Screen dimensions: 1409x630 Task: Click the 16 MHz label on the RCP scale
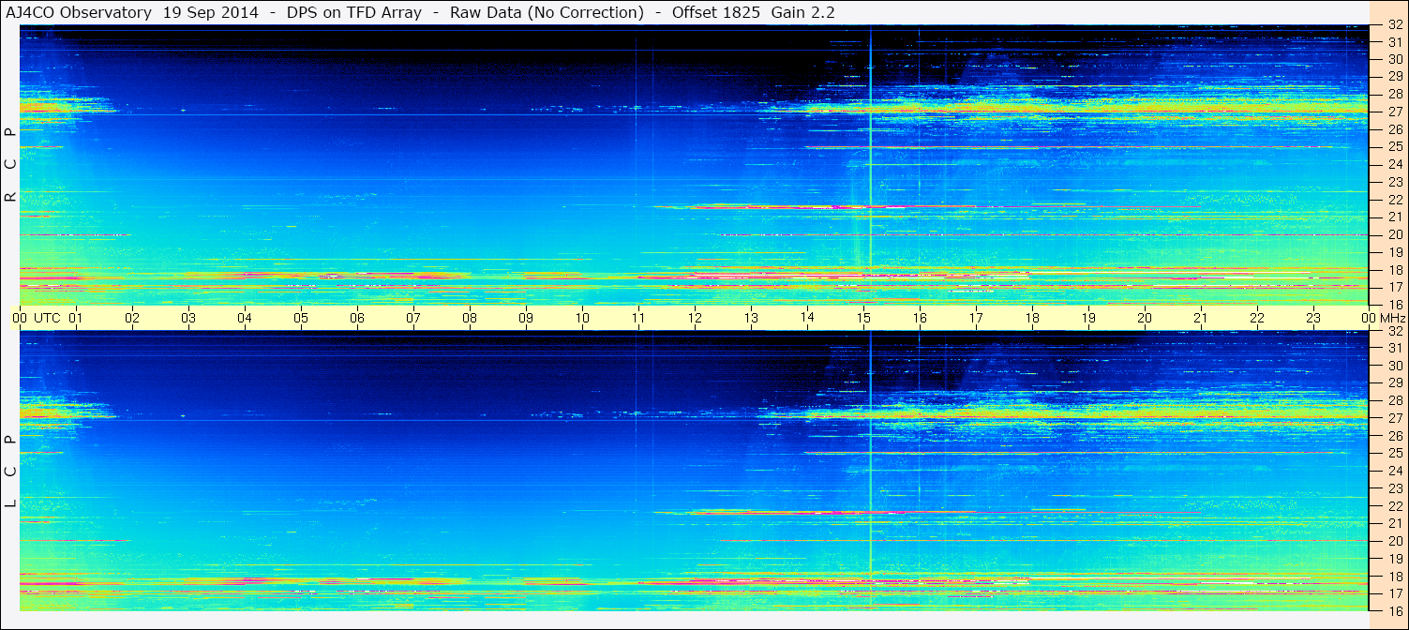coord(1395,305)
